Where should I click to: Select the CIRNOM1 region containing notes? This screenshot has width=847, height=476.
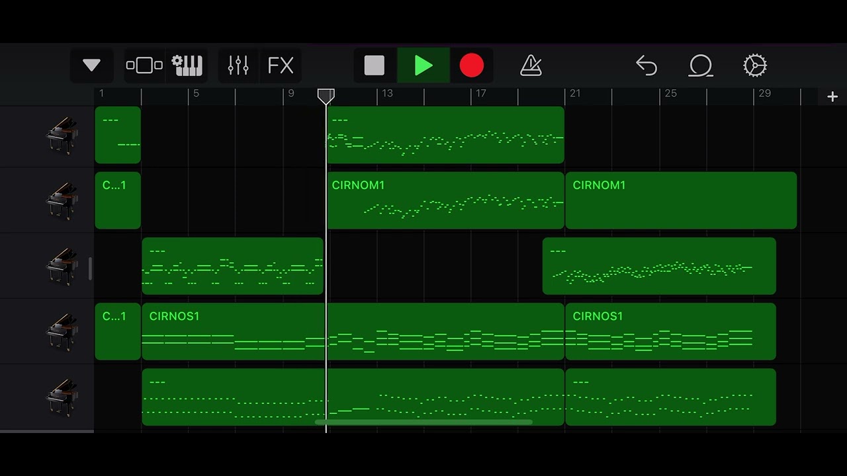click(445, 200)
